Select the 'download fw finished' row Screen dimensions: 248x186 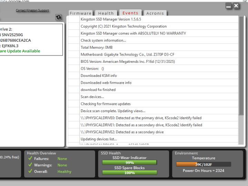[x=153, y=90]
